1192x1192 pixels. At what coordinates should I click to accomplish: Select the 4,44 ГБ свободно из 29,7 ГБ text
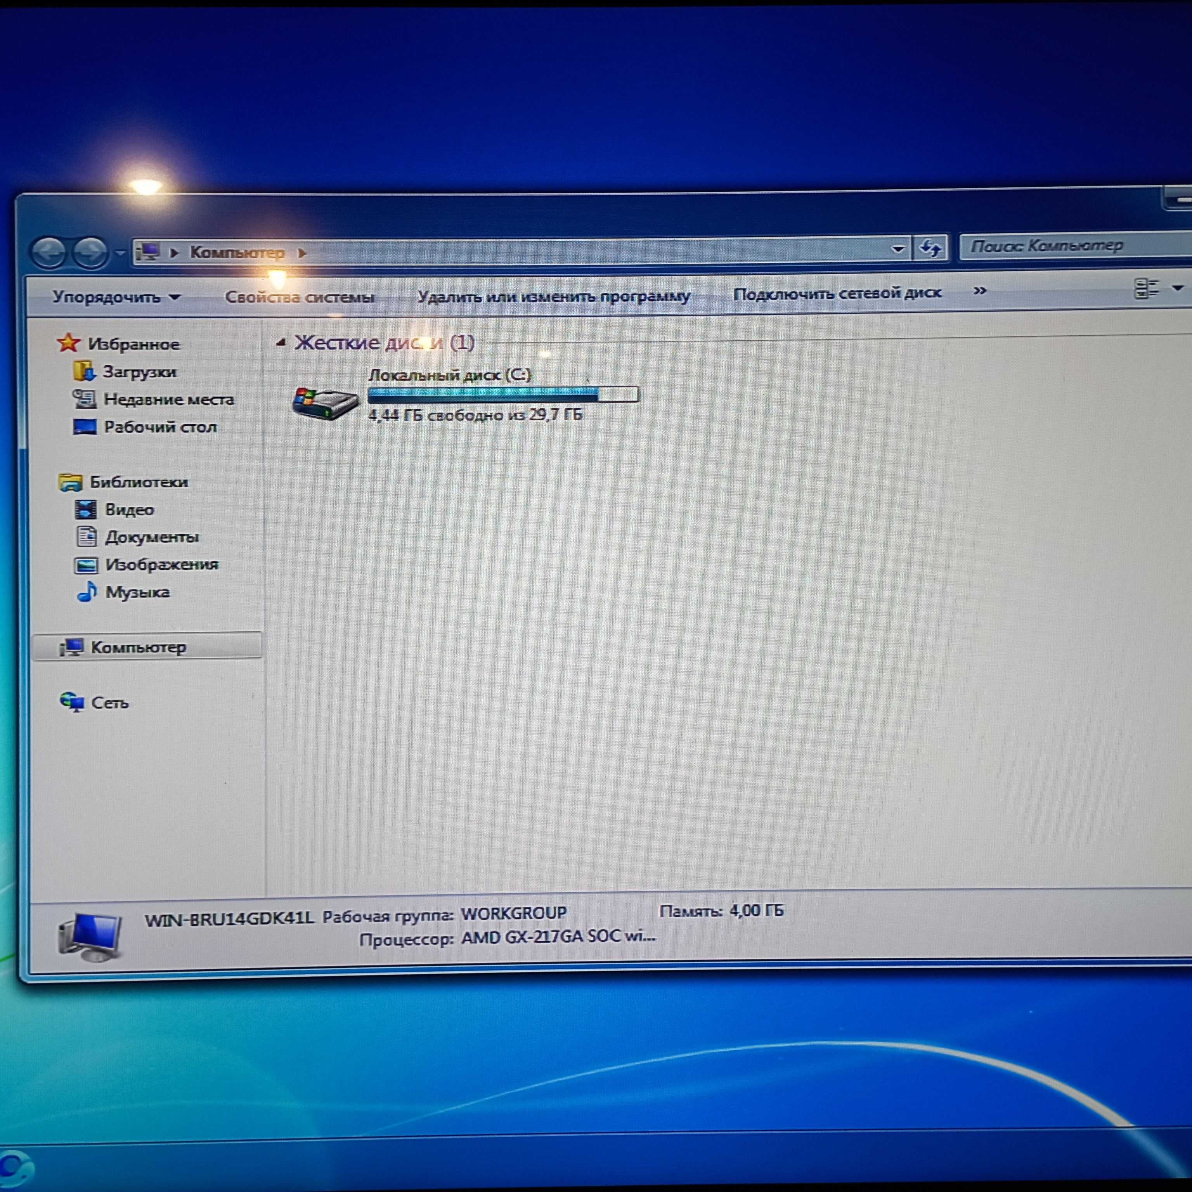pos(475,415)
